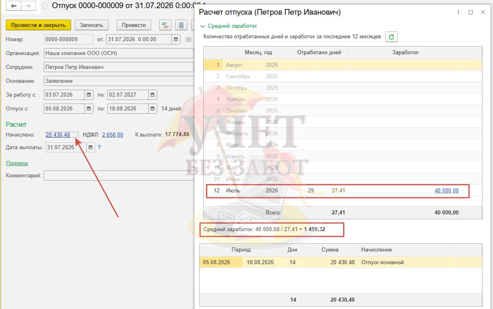Add document to favorites via the star
The image size is (493, 309).
click(44, 6)
